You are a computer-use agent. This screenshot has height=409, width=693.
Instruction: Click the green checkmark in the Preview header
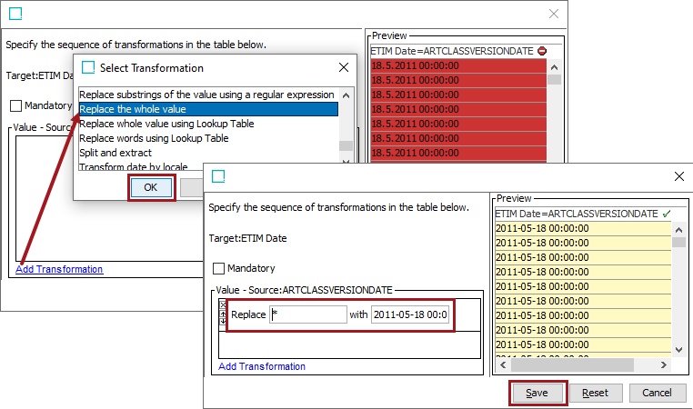pos(667,214)
